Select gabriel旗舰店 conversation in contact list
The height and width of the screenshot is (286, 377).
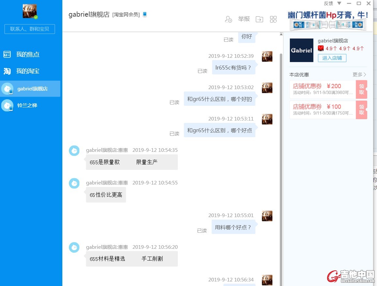point(32,89)
